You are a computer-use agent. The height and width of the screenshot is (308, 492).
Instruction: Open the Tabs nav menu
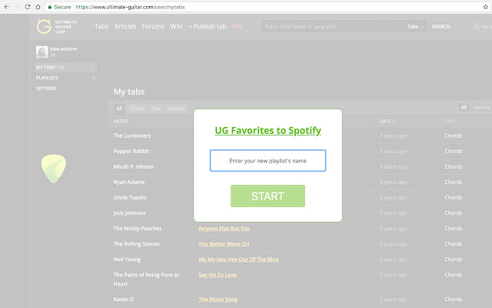(101, 26)
